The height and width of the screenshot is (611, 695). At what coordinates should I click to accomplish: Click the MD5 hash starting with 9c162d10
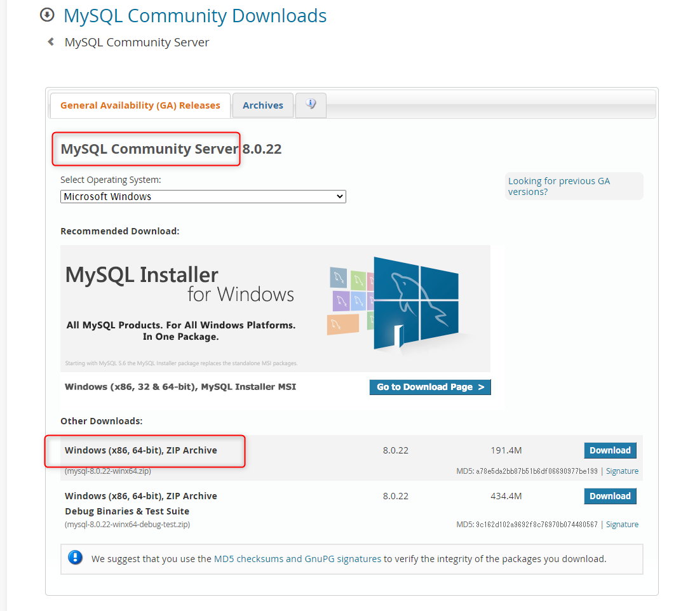point(537,524)
